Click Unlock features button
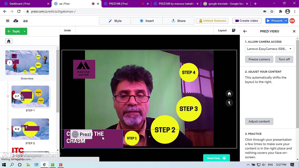 pos(212,21)
